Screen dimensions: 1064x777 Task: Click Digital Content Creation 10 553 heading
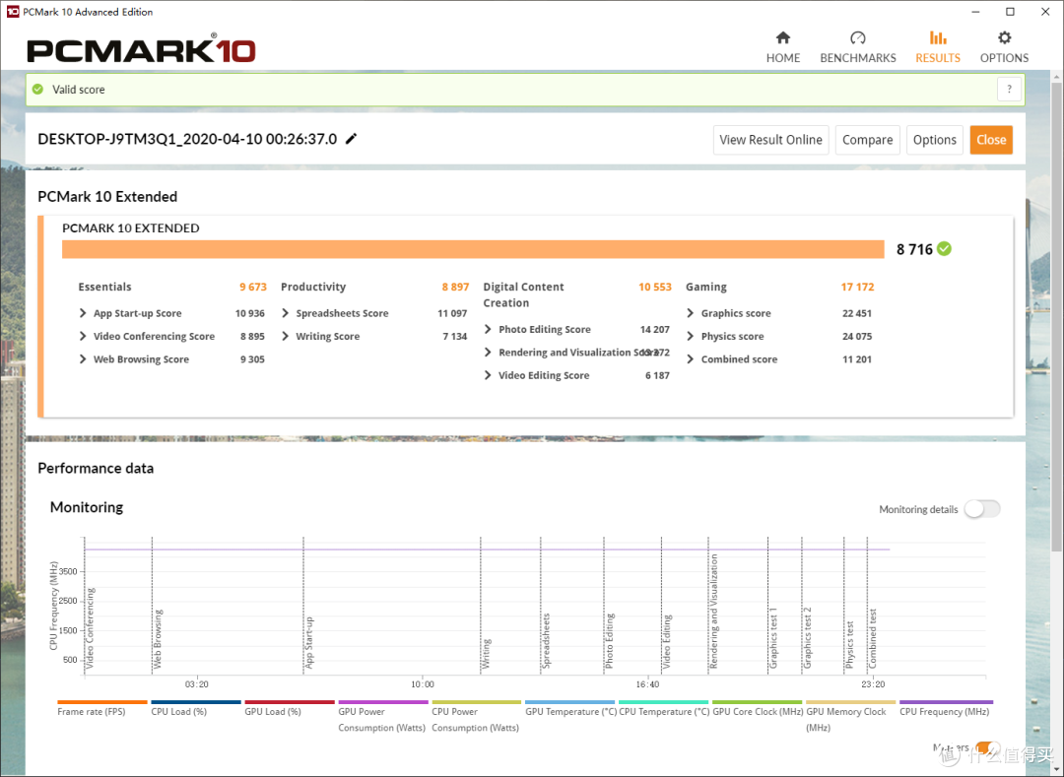pyautogui.click(x=577, y=294)
